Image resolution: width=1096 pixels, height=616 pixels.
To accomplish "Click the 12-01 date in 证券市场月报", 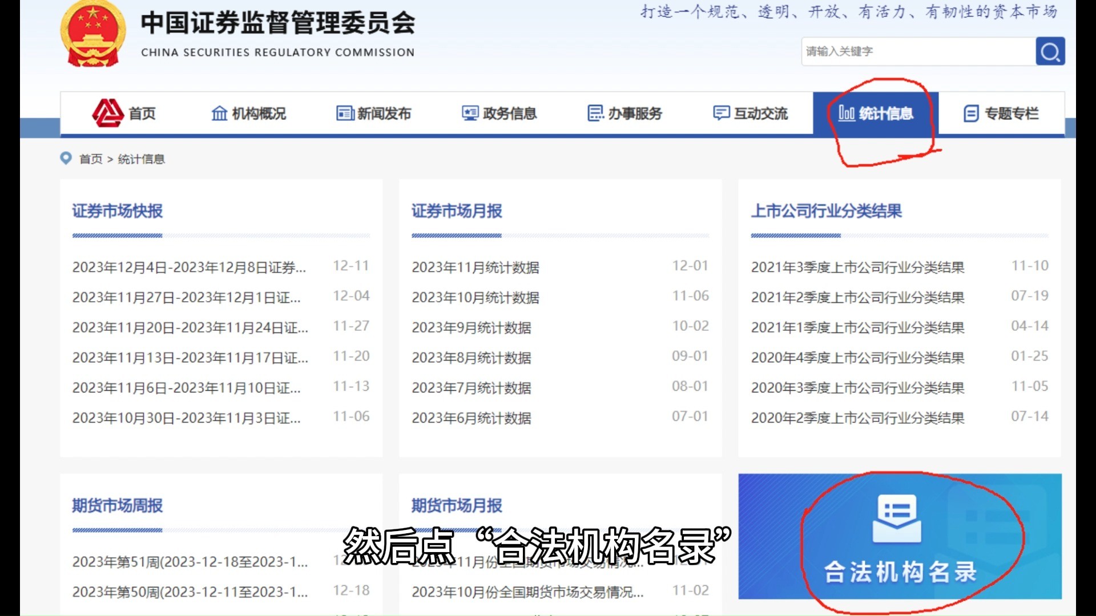I will [x=690, y=266].
